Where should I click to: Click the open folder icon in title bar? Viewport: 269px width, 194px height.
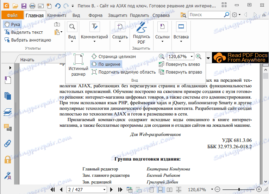point(15,6)
